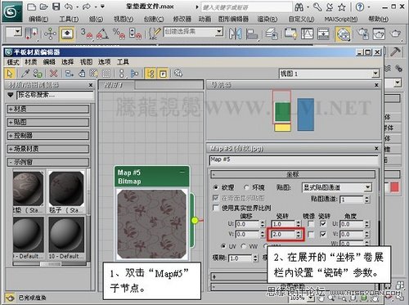Toggle V tile checkbox
This screenshot has width=409, height=305.
pyautogui.click(x=323, y=234)
